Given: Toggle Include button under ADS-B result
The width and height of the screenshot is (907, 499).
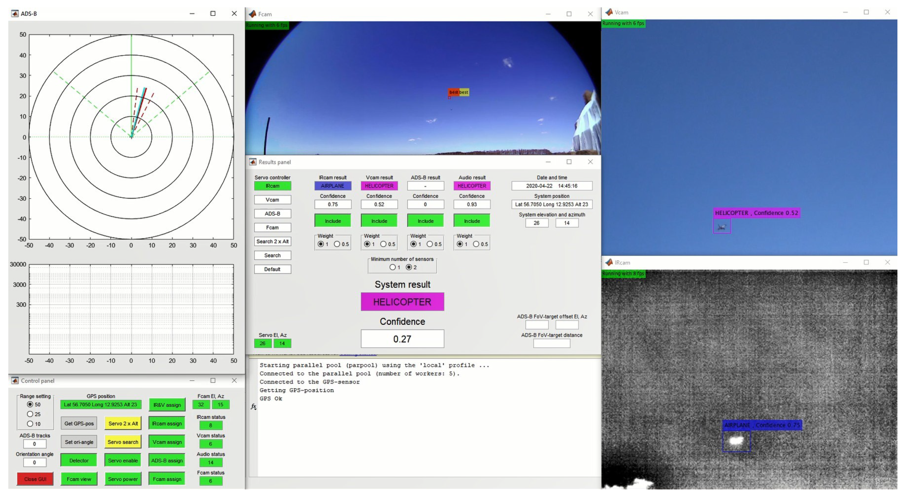Looking at the screenshot, I should [425, 221].
